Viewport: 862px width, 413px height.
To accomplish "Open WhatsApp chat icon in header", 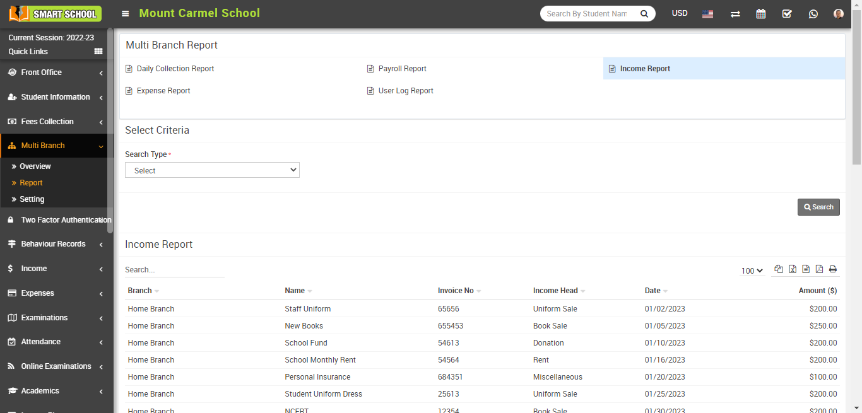I will [x=813, y=14].
